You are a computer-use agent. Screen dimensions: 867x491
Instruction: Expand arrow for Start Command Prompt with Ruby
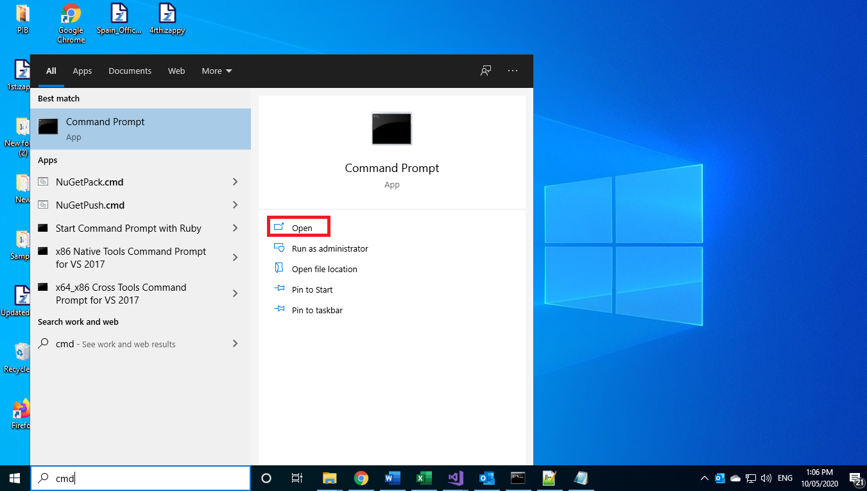pyautogui.click(x=236, y=228)
